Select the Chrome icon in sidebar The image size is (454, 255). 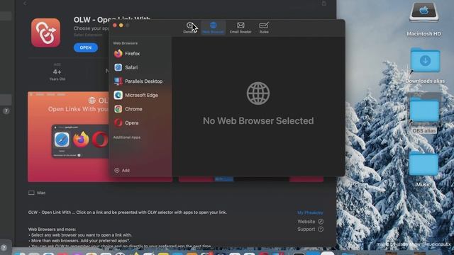pos(118,109)
